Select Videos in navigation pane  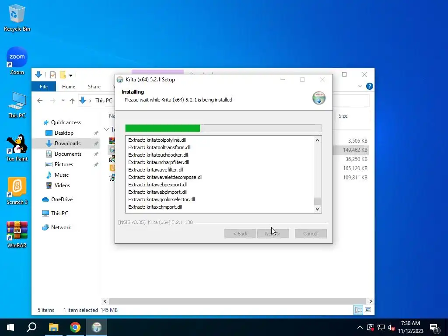62,185
